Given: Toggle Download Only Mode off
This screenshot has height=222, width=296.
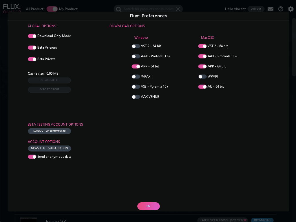Looking at the screenshot, I should coord(32,36).
